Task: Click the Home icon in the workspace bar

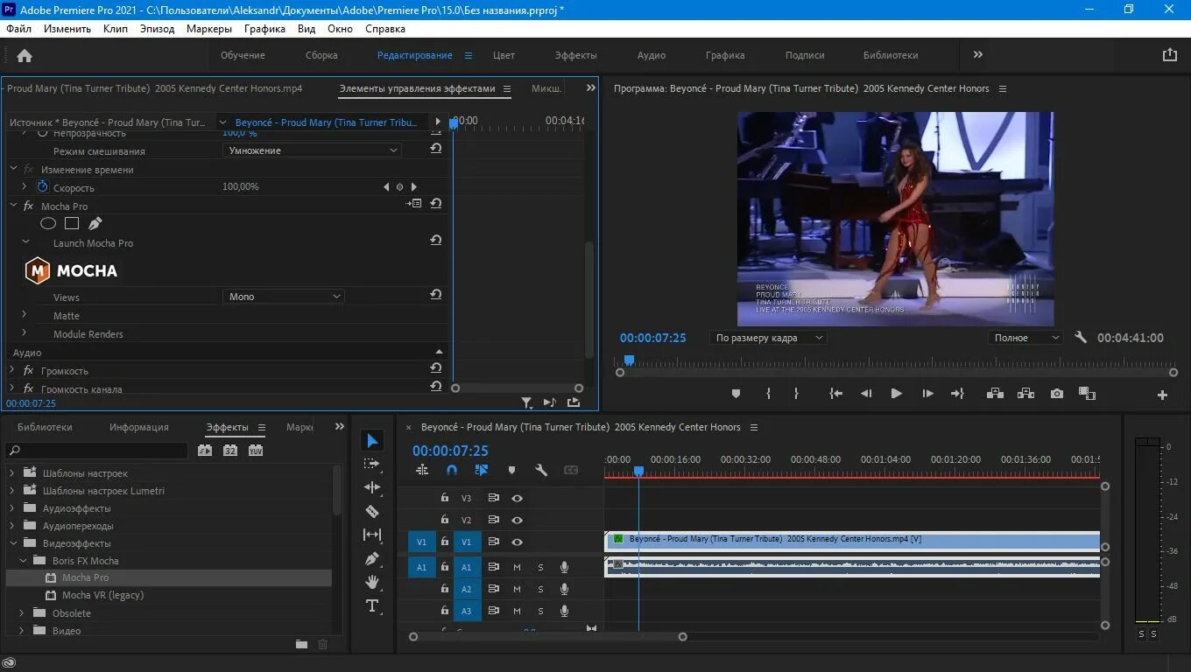Action: tap(25, 55)
